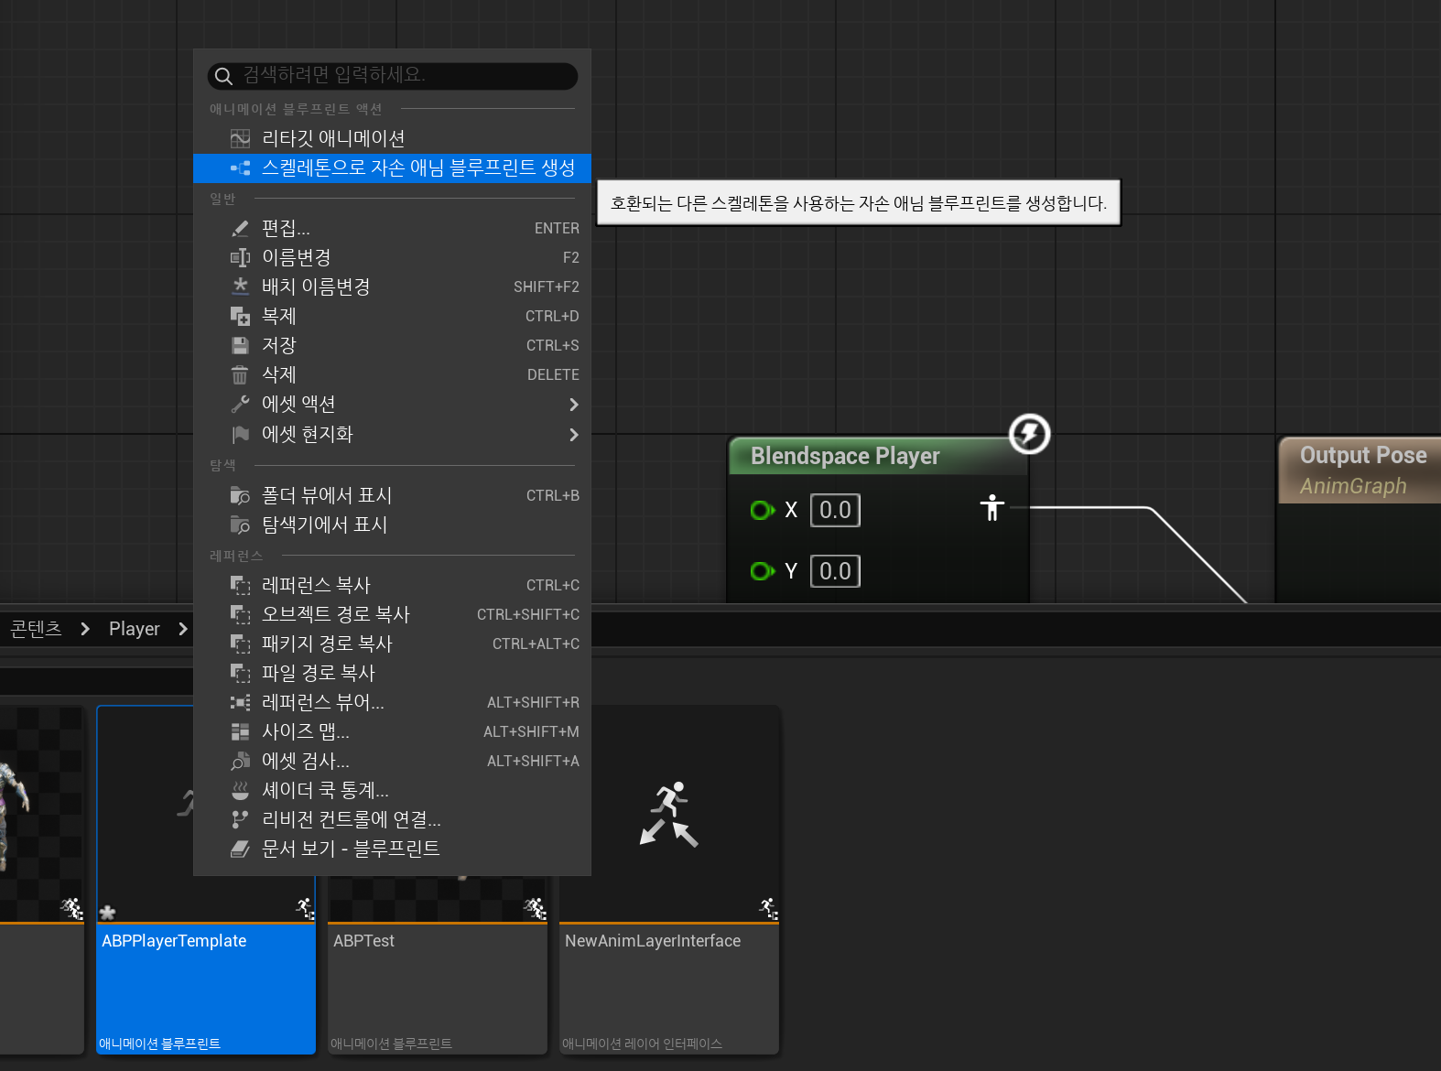Viewport: 1441px width, 1071px height.
Task: Click the flag icon for 에셋 현지화
Action: pos(240,434)
